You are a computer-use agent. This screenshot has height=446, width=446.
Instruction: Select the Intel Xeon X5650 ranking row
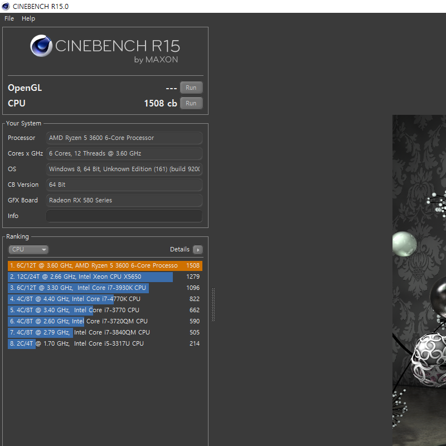[x=105, y=277]
